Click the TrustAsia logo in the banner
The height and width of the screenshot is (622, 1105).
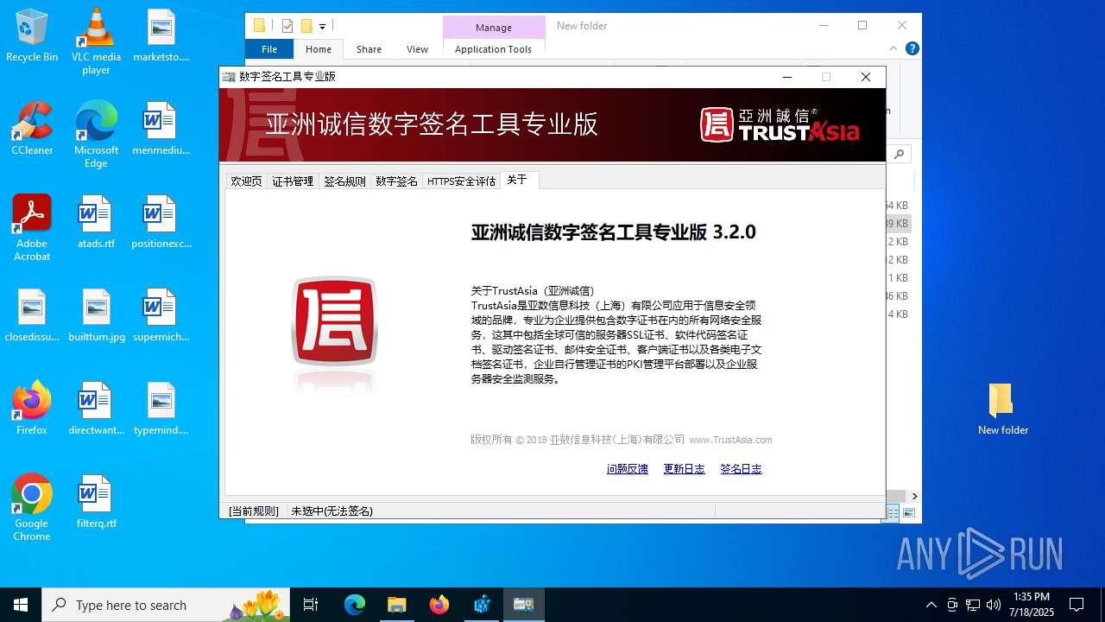[x=780, y=124]
